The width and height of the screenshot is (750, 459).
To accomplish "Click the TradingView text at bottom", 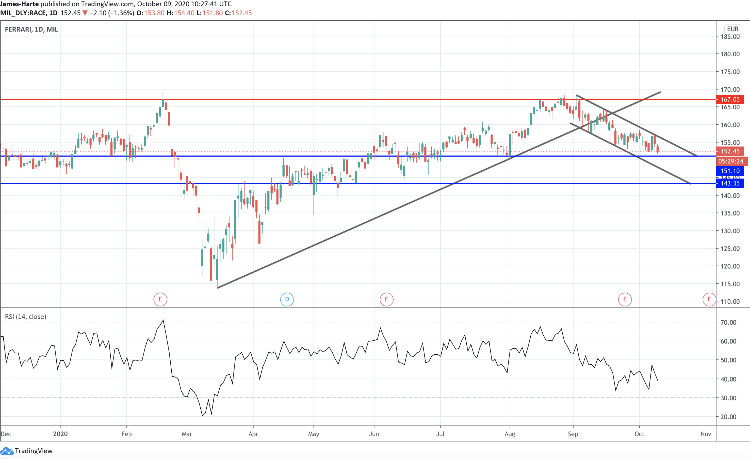I will (34, 451).
